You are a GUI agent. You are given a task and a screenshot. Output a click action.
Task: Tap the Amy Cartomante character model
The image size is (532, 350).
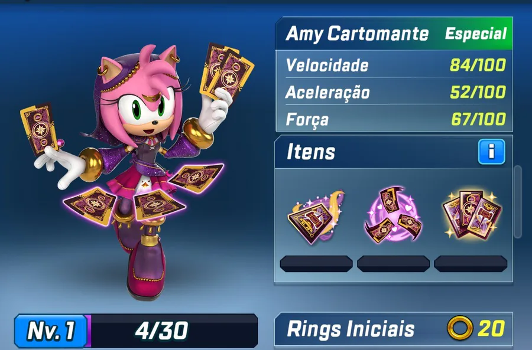(x=136, y=169)
